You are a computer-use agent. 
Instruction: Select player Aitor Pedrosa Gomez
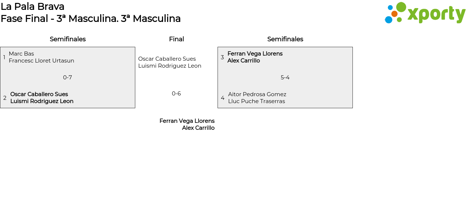(257, 94)
